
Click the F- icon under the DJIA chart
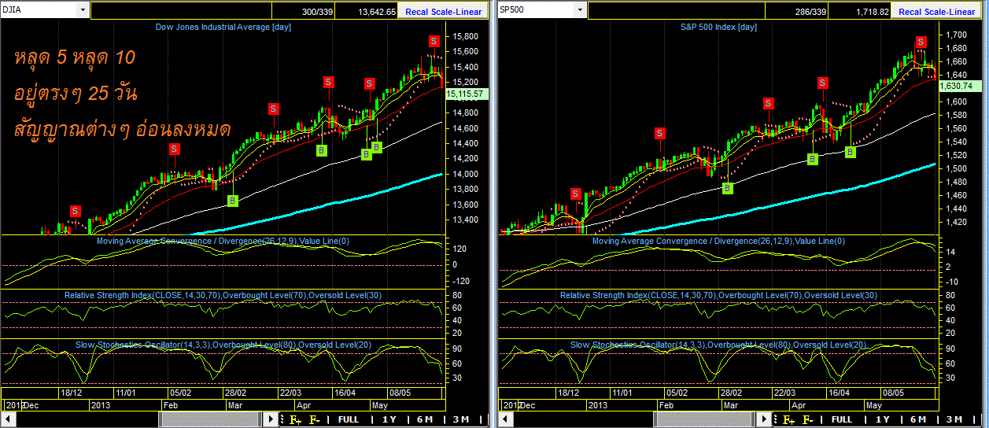click(315, 419)
